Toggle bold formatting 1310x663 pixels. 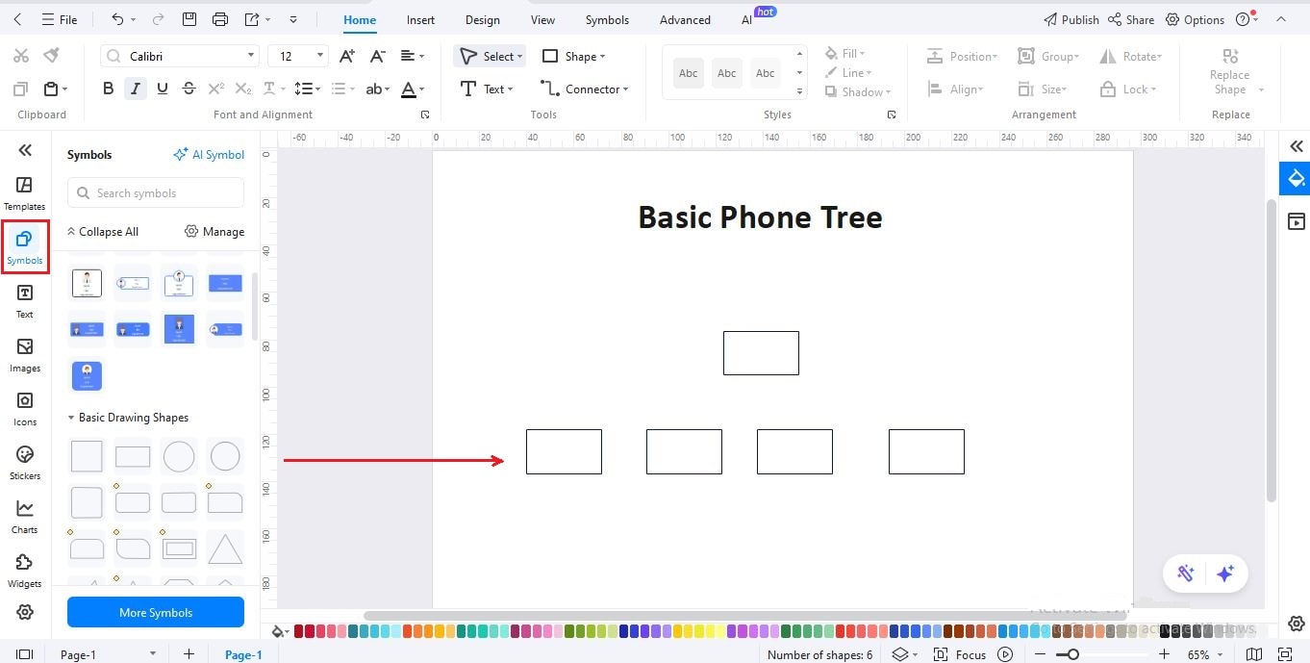coord(108,89)
